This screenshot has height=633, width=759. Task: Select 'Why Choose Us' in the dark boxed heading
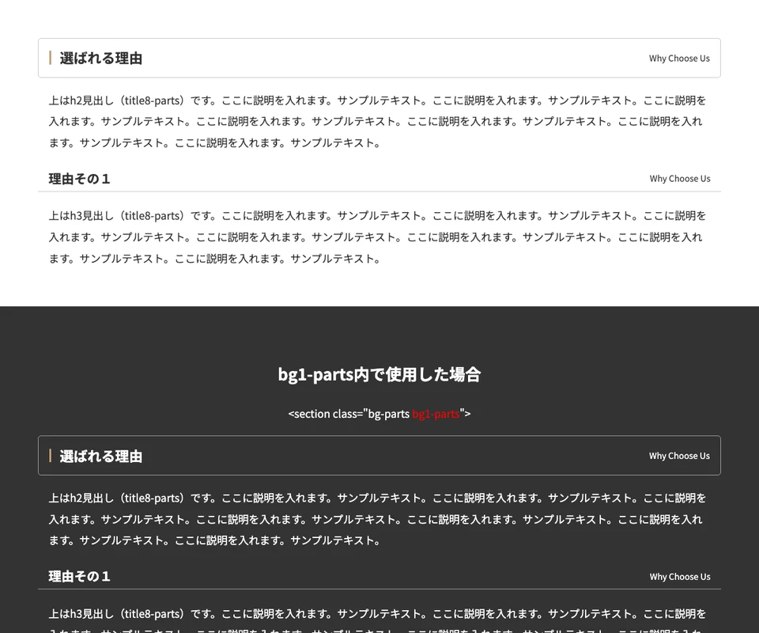[679, 457]
